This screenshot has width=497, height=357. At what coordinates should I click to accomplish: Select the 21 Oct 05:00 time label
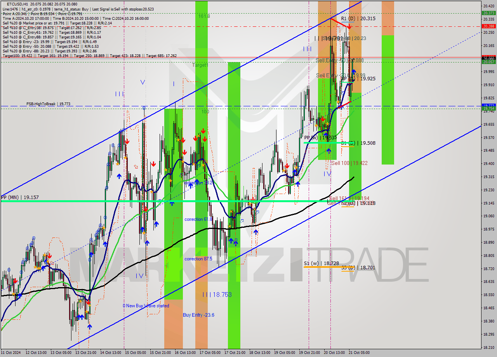(x=360, y=353)
